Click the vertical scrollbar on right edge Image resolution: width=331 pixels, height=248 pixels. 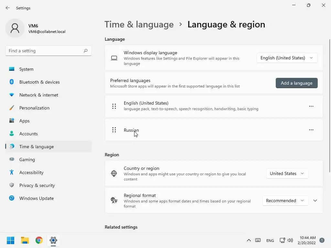pyautogui.click(x=330, y=106)
